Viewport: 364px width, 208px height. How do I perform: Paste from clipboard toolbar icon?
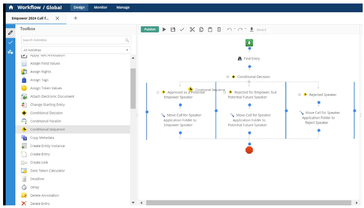click(x=210, y=29)
